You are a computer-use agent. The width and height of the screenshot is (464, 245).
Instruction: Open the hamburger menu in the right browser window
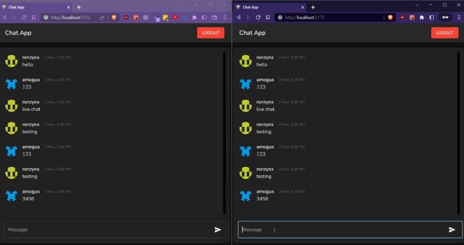[459, 17]
